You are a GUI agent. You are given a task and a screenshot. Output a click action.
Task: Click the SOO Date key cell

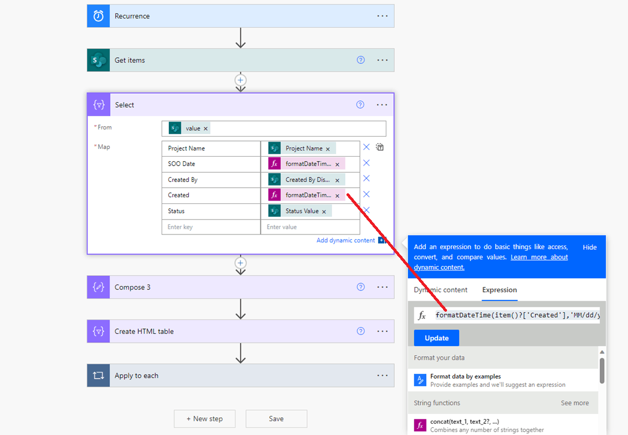pyautogui.click(x=211, y=164)
